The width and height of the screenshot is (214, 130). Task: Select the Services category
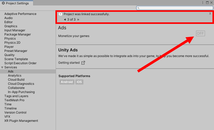[11, 67]
